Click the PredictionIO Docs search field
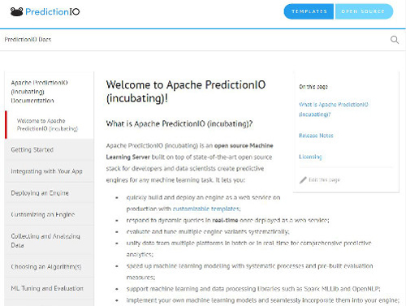 click(195, 40)
